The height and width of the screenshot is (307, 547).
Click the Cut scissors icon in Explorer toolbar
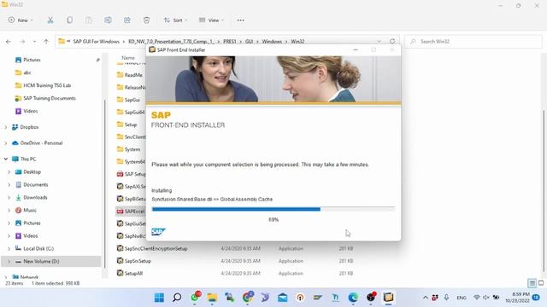point(50,20)
